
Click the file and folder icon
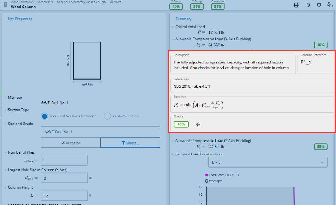(330, 5)
